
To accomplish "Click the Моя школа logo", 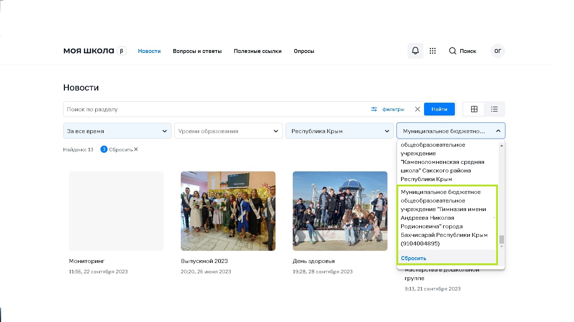I will 89,51.
